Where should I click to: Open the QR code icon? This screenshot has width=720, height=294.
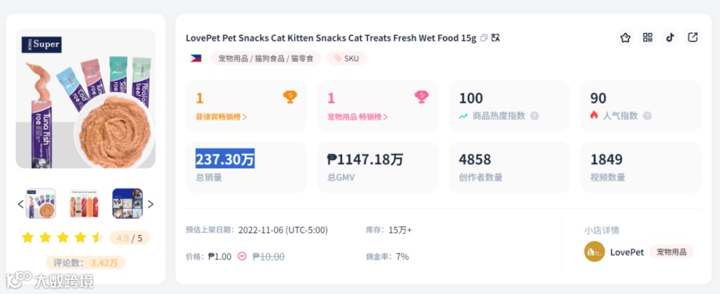coord(648,38)
